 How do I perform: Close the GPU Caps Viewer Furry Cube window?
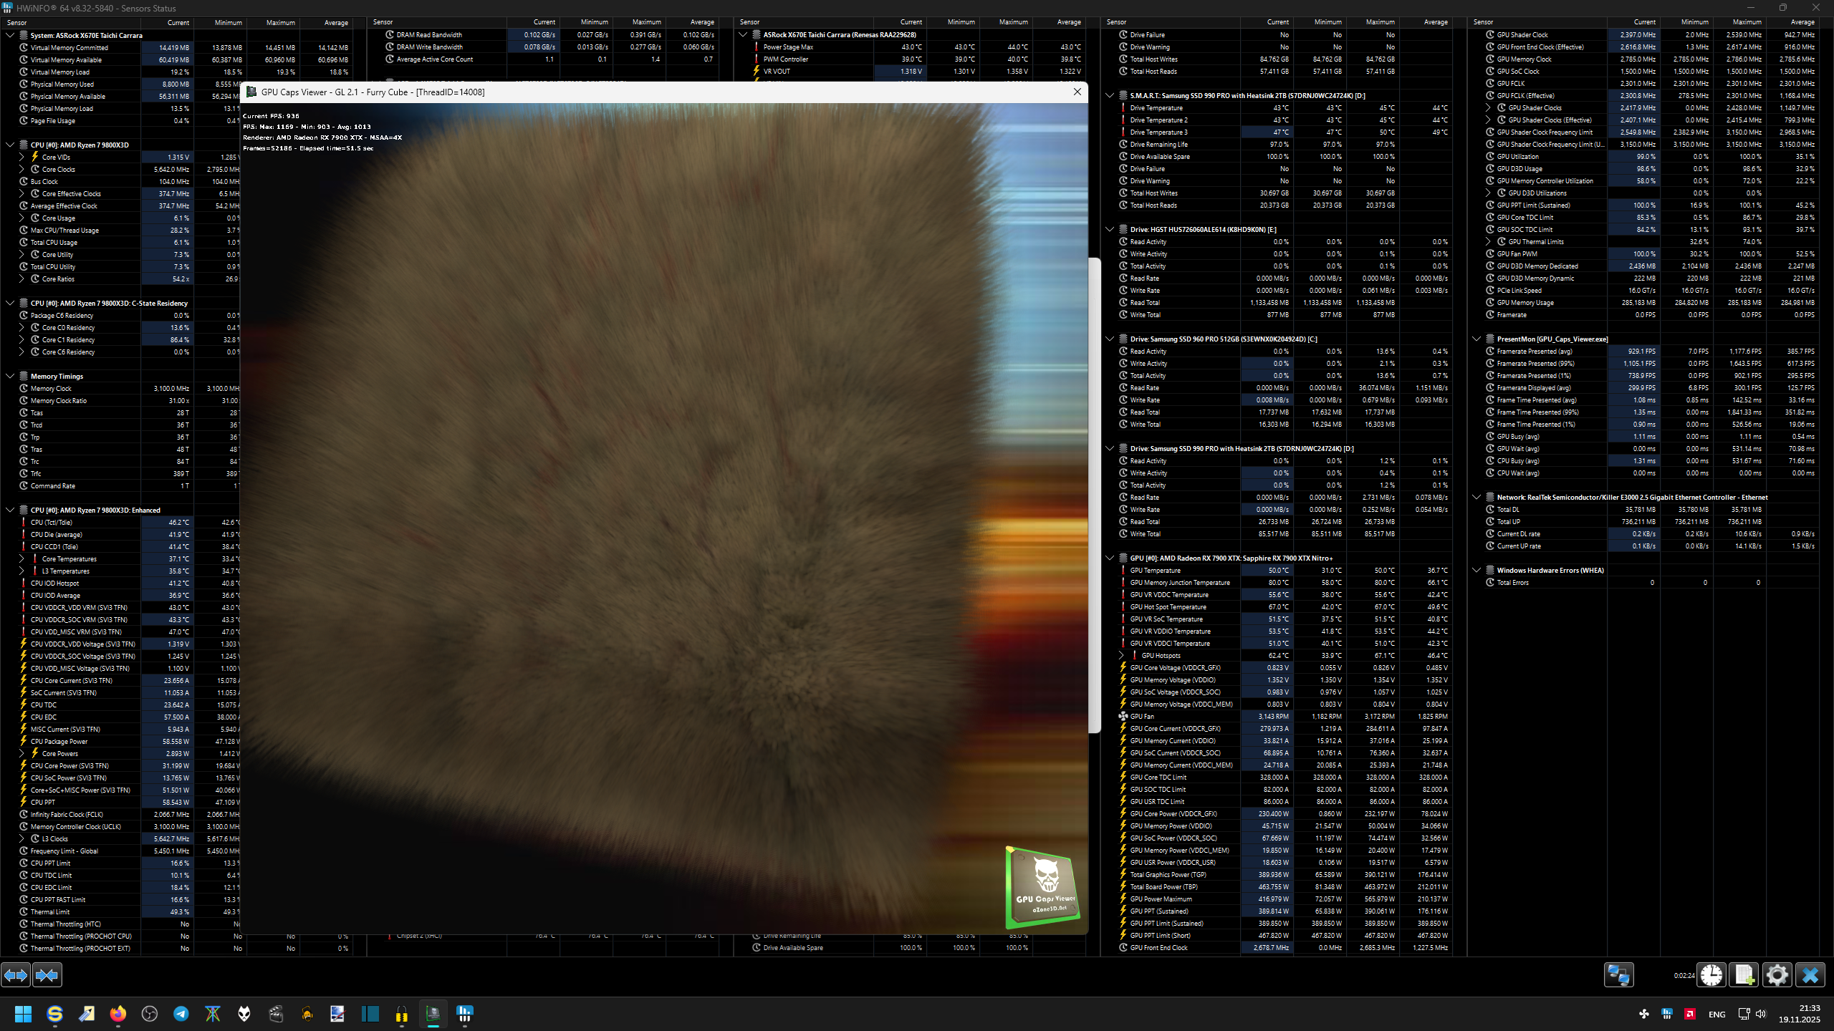tap(1077, 92)
